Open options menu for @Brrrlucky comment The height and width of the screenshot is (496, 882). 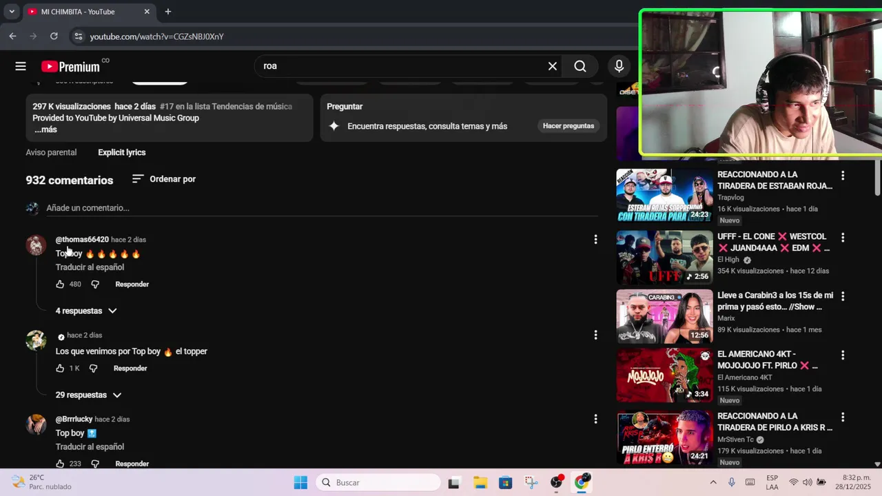595,419
